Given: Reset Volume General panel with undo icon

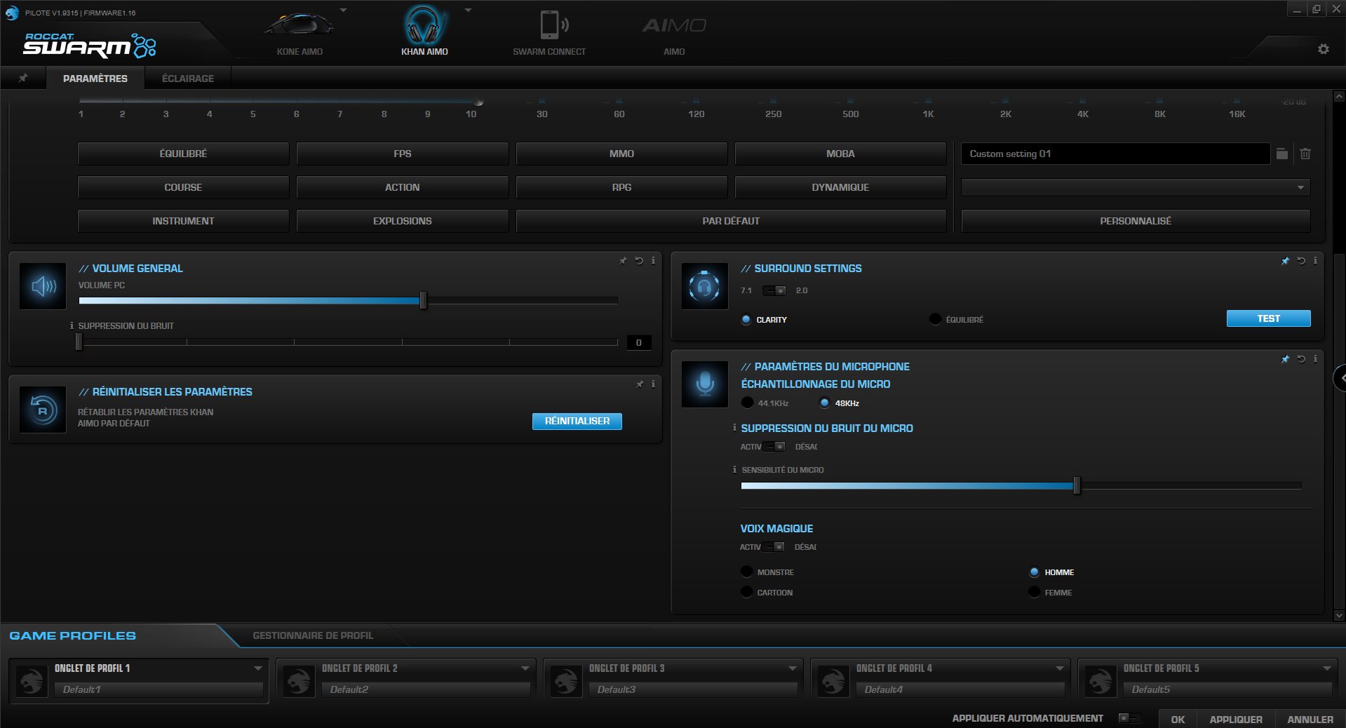Looking at the screenshot, I should coord(639,261).
